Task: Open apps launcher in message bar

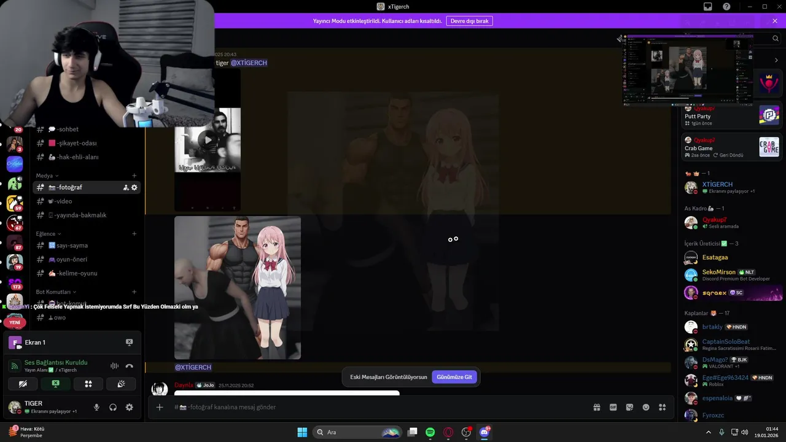Action: 662,407
